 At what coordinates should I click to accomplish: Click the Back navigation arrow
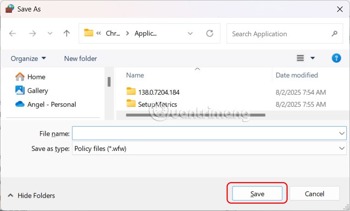(13, 33)
